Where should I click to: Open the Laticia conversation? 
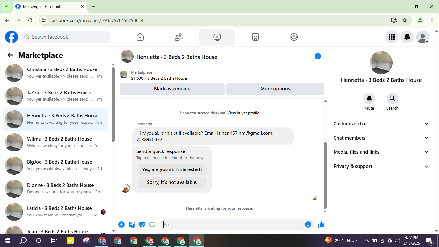(56, 212)
